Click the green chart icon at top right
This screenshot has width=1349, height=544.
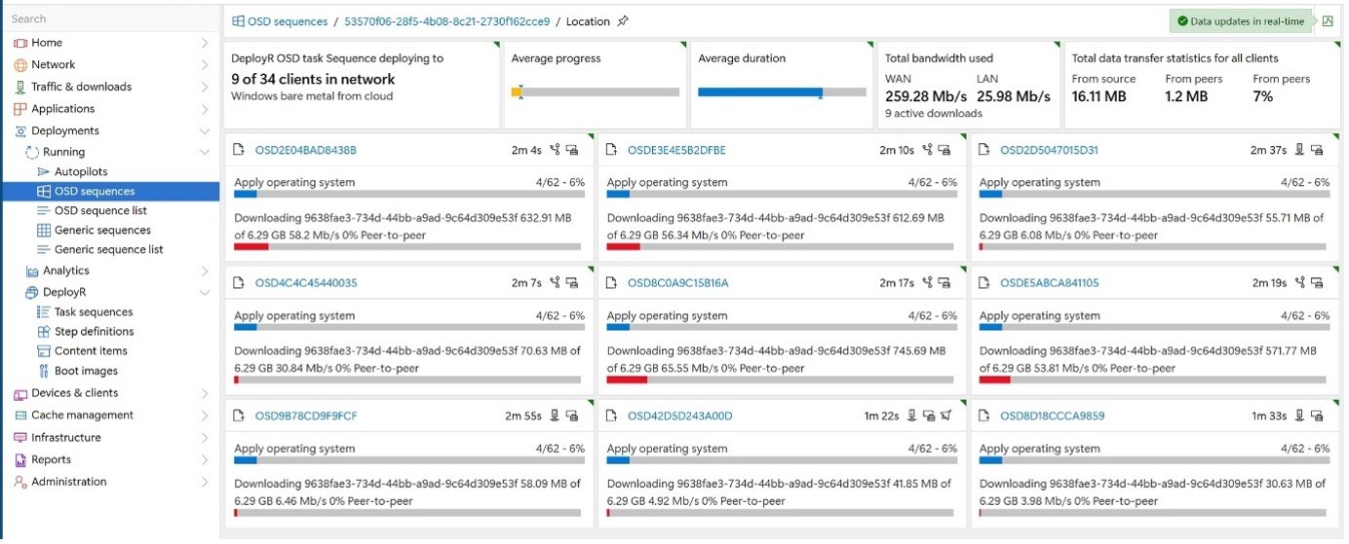[x=1327, y=21]
